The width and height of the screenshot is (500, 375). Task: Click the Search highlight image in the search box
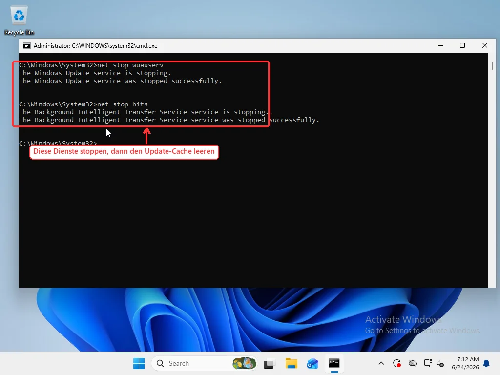244,363
